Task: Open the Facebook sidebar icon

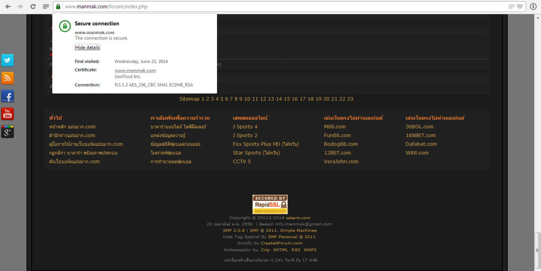Action: pyautogui.click(x=7, y=96)
